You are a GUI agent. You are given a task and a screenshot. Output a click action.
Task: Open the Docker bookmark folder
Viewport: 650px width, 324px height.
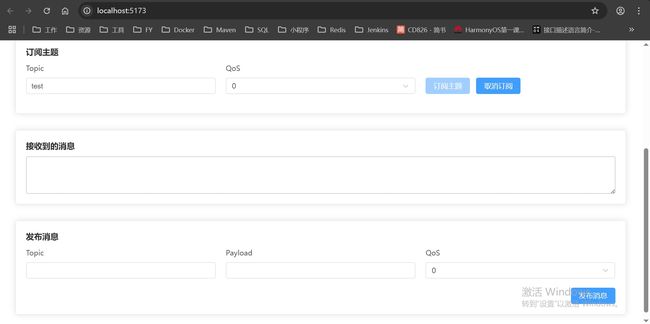(x=178, y=30)
